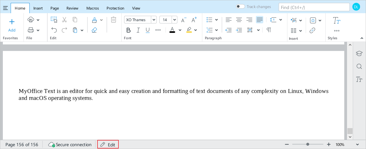Screen dimensions: 366x149
Task: Switch to the Macros tab
Action: tap(93, 8)
